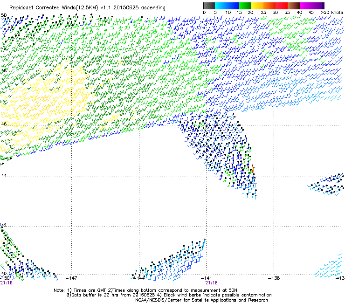This screenshot has width=345, height=303.
Task: Click the '20150625 ascending' text in the title
Action: 139,8
